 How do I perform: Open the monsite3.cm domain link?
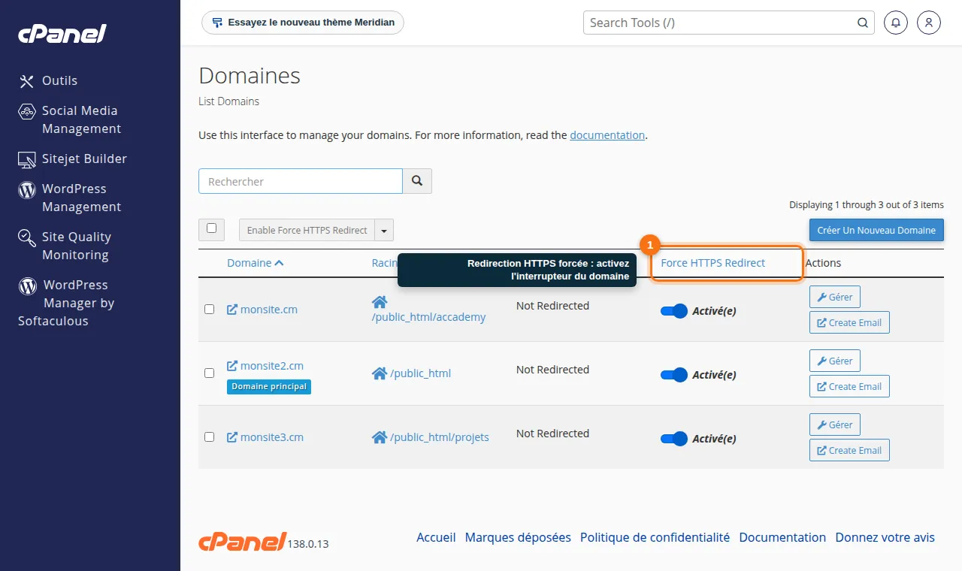click(x=265, y=437)
